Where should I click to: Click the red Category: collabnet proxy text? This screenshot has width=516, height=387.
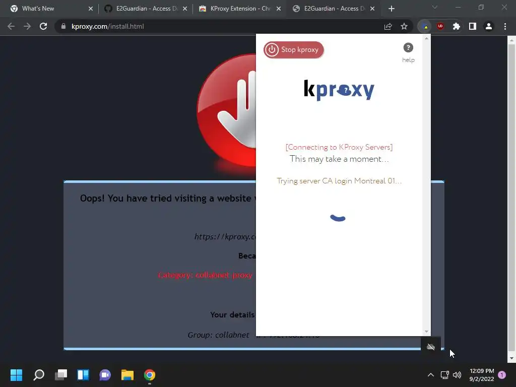click(x=205, y=275)
